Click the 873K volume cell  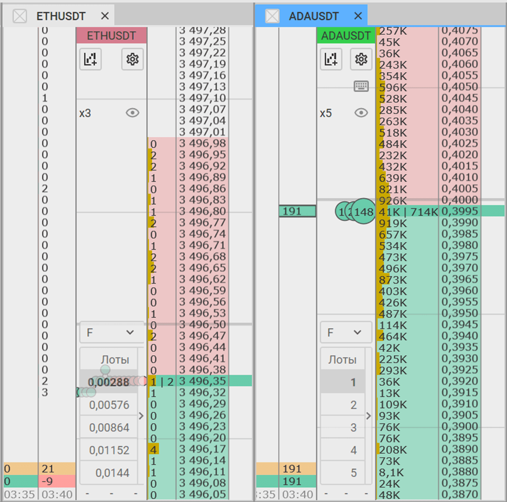click(408, 280)
